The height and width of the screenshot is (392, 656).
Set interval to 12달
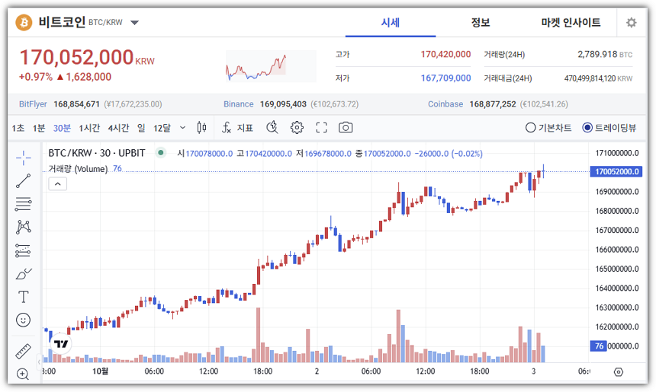coord(162,128)
